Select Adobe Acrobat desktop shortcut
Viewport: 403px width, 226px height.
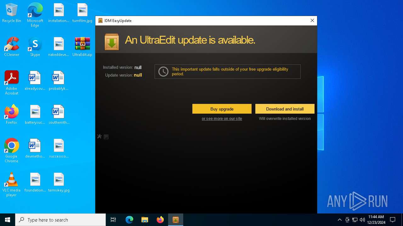coord(12,83)
